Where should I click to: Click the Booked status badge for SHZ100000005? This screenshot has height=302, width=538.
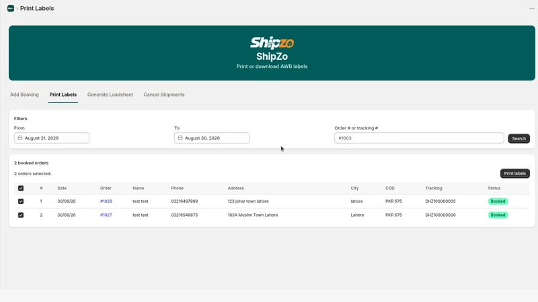(498, 201)
